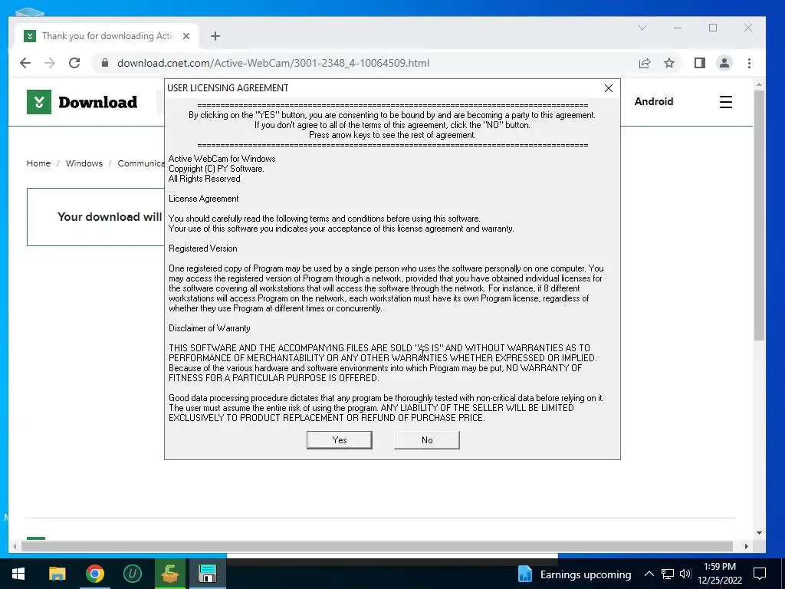Viewport: 785px width, 589px height.
Task: Open the Android category link
Action: (653, 102)
